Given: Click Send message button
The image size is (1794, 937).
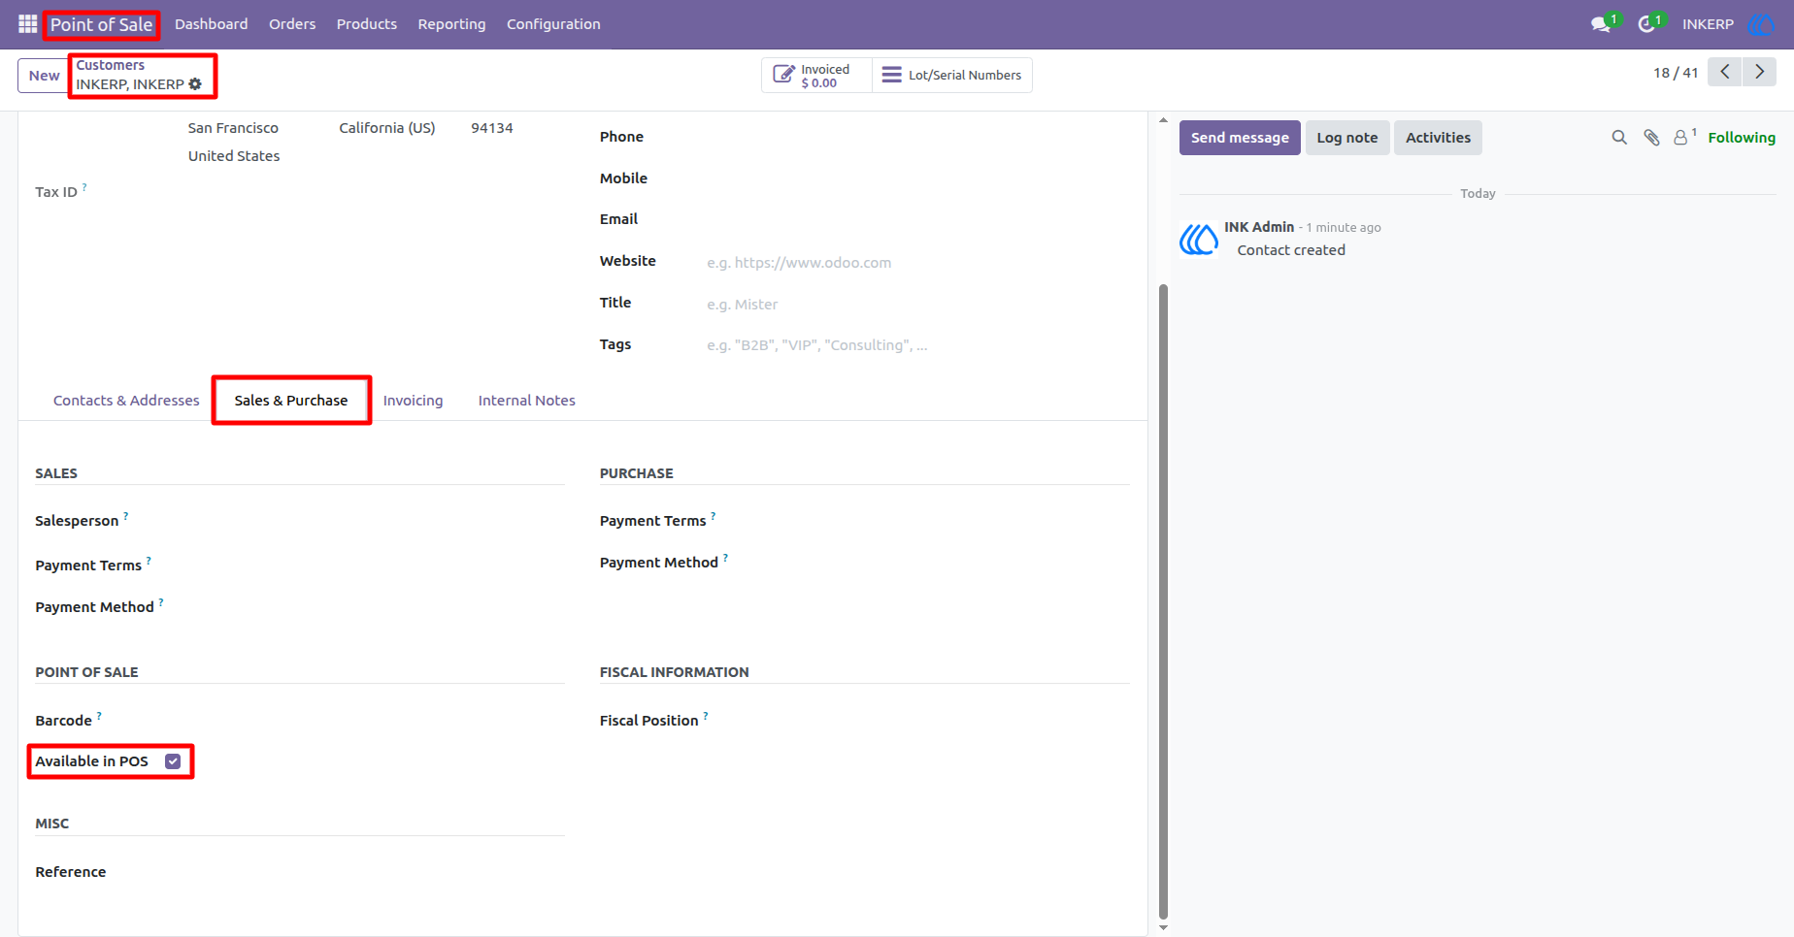Looking at the screenshot, I should [x=1240, y=138].
